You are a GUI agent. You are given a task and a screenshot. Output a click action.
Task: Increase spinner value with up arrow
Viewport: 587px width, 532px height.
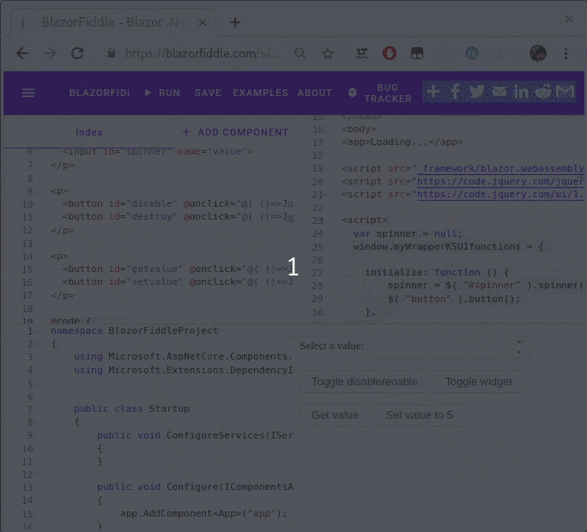(x=519, y=342)
